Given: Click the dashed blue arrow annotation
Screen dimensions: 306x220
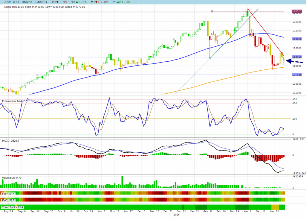Looking at the screenshot, I should [x=294, y=61].
